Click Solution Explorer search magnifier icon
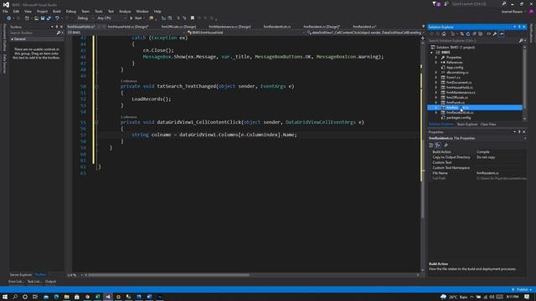The height and width of the screenshot is (301, 536). click(521, 41)
